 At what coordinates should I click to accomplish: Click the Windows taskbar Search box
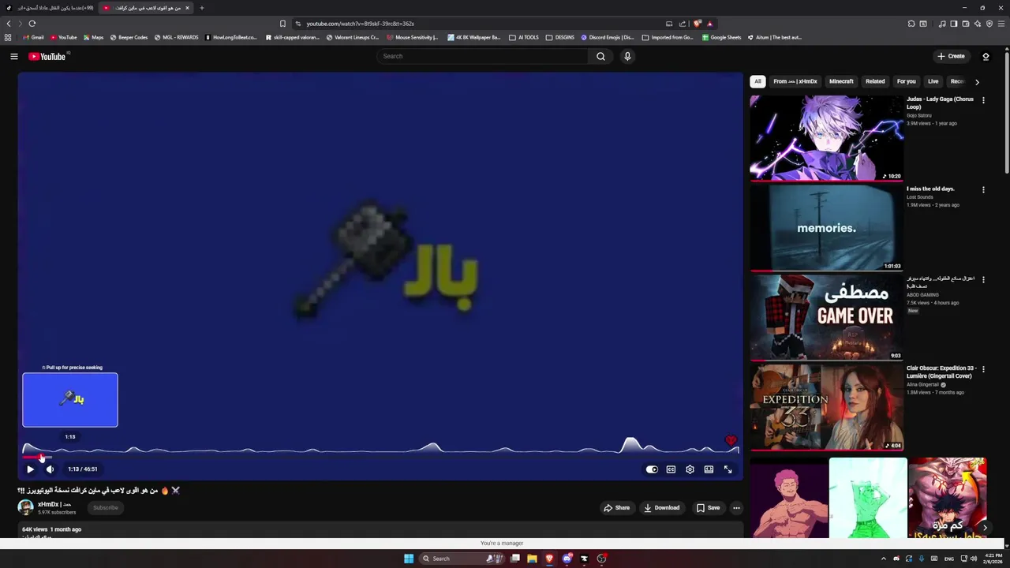coord(462,559)
